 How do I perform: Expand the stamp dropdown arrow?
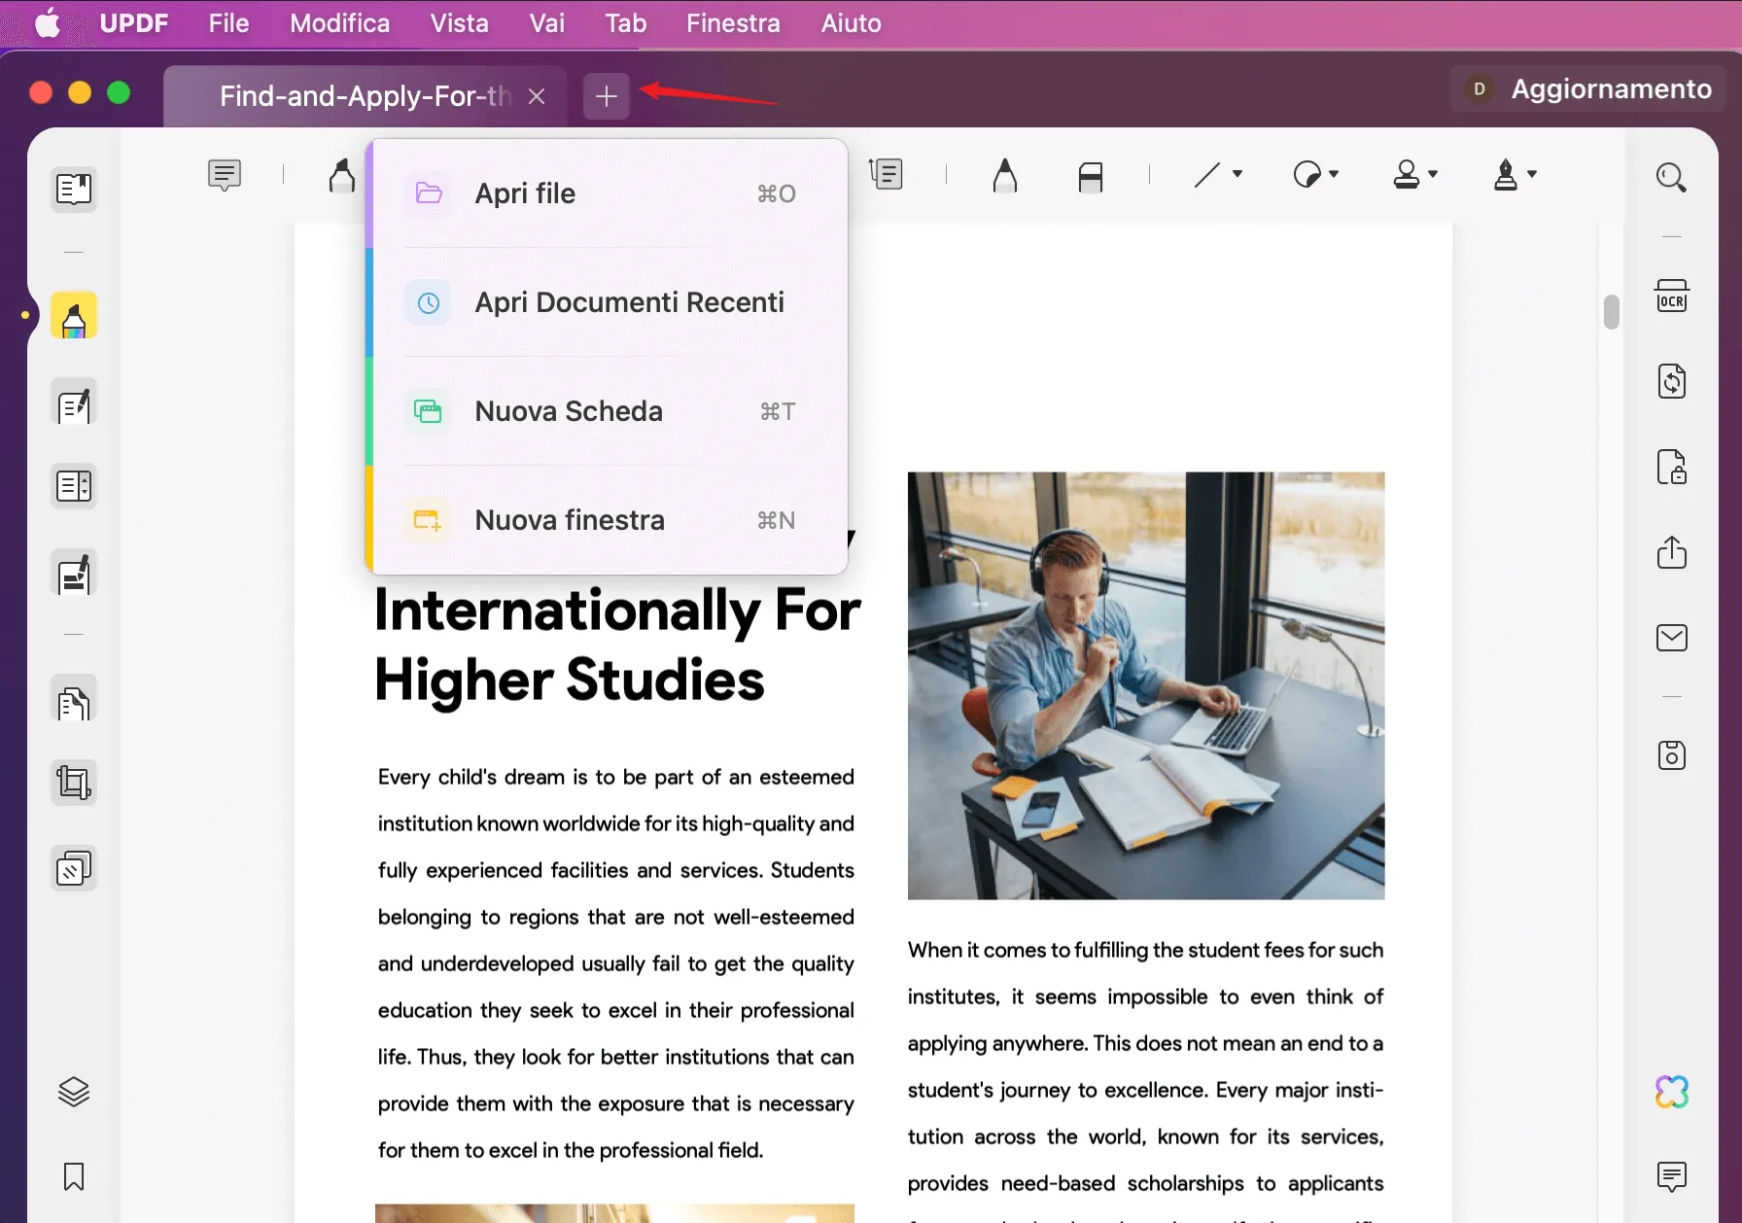pos(1433,174)
